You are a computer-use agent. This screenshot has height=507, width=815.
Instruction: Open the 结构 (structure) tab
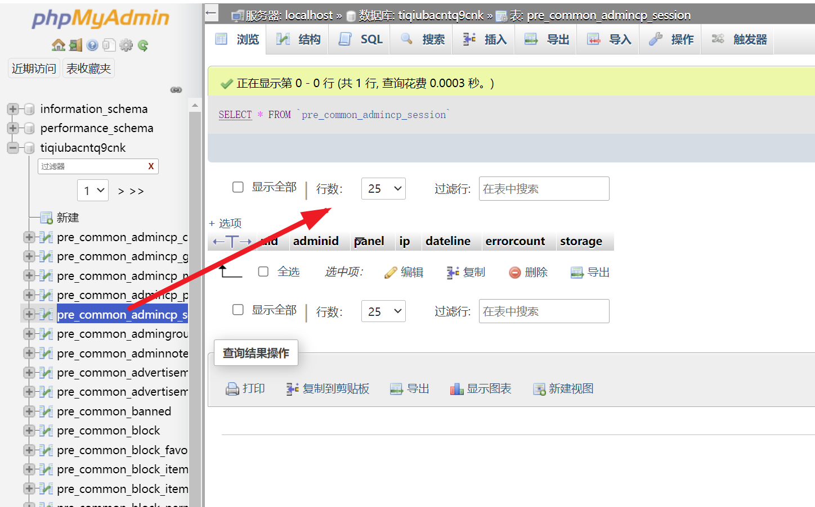[x=298, y=39]
